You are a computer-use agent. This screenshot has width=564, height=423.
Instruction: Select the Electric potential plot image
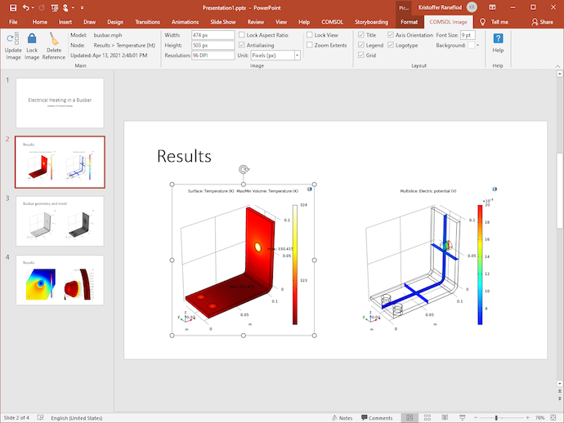pos(429,260)
